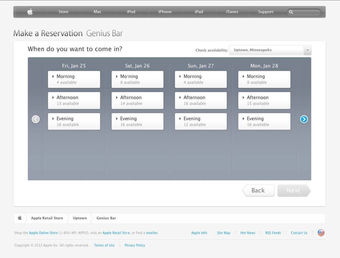Open the Privacy Policy link
Screen dimensions: 340x258
click(x=135, y=245)
